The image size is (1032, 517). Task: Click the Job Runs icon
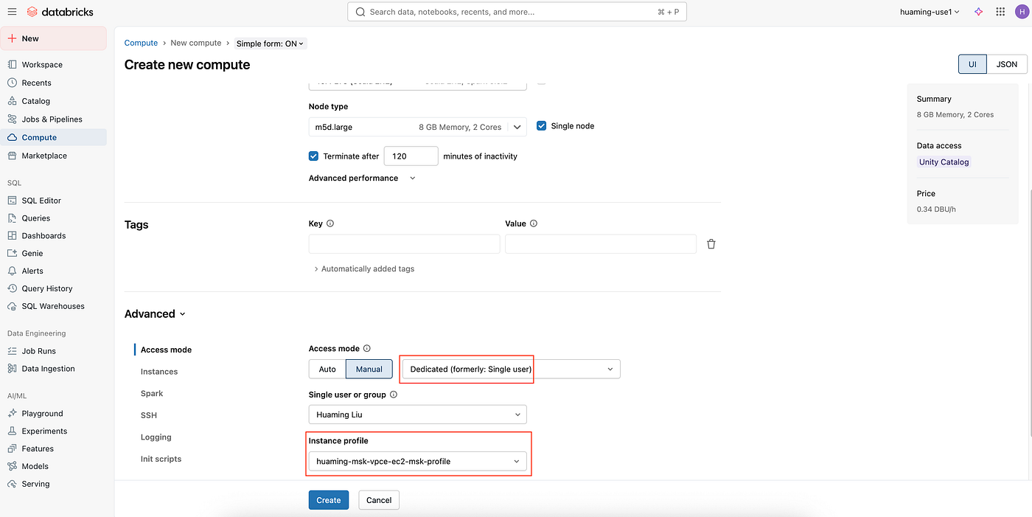[12, 351]
